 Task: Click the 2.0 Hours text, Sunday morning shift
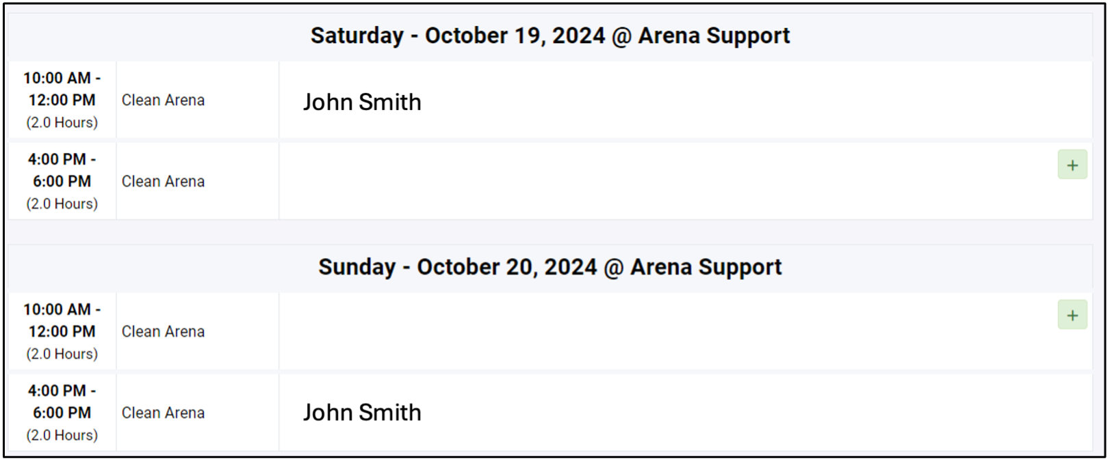click(x=62, y=354)
